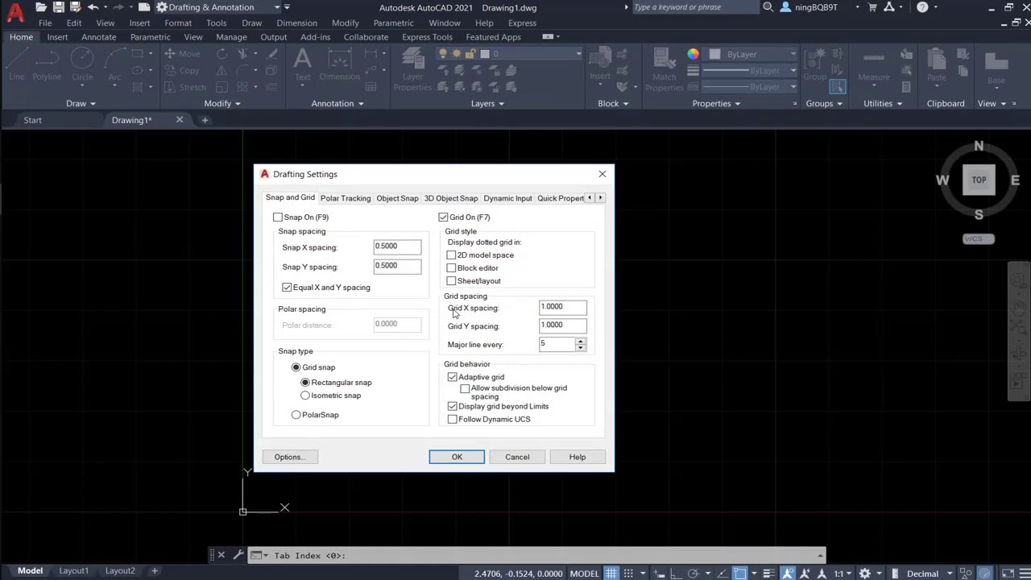The height and width of the screenshot is (580, 1031).
Task: Toggle Equal X and Y spacing checkbox
Action: tap(287, 288)
